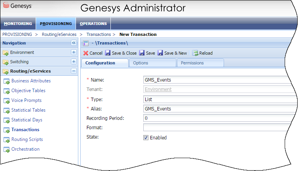Open the Environment tenant link
Viewport: 298px width, 171px height.
tap(158, 89)
